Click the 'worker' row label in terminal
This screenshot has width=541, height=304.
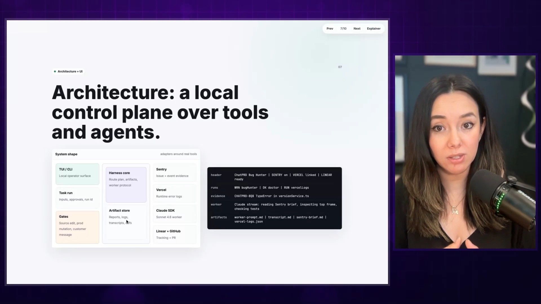(x=216, y=205)
